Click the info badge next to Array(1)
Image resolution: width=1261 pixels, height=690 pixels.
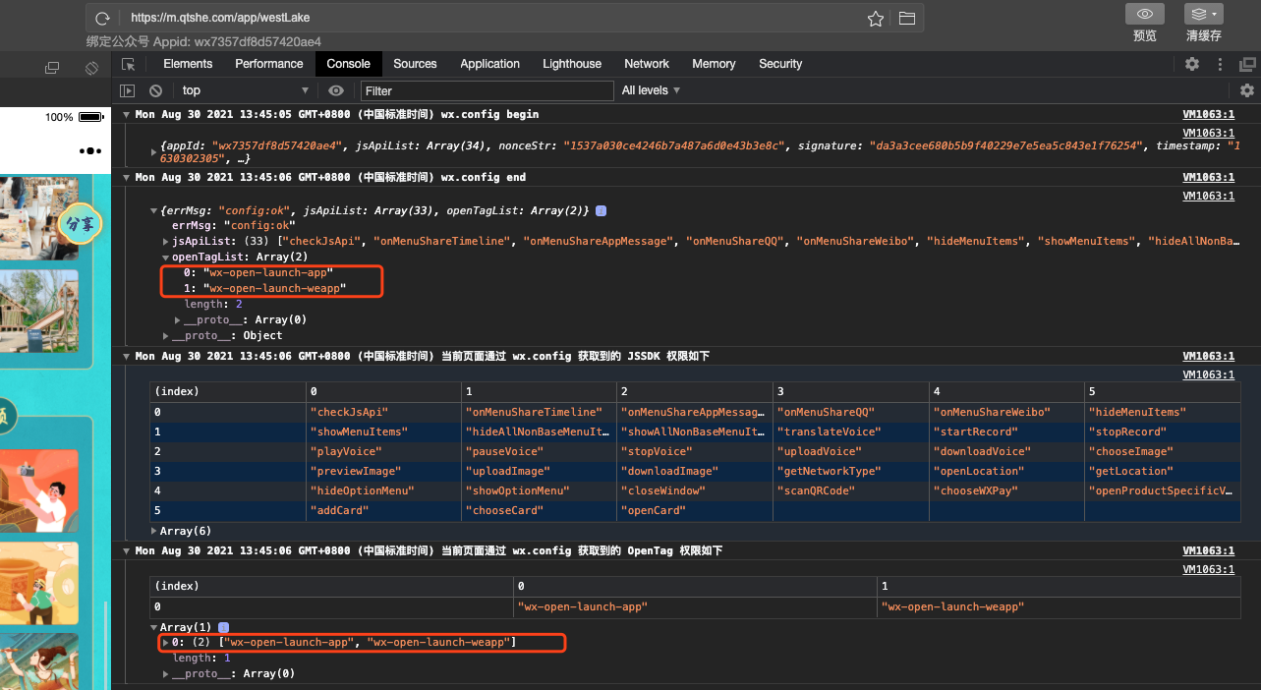click(x=224, y=627)
